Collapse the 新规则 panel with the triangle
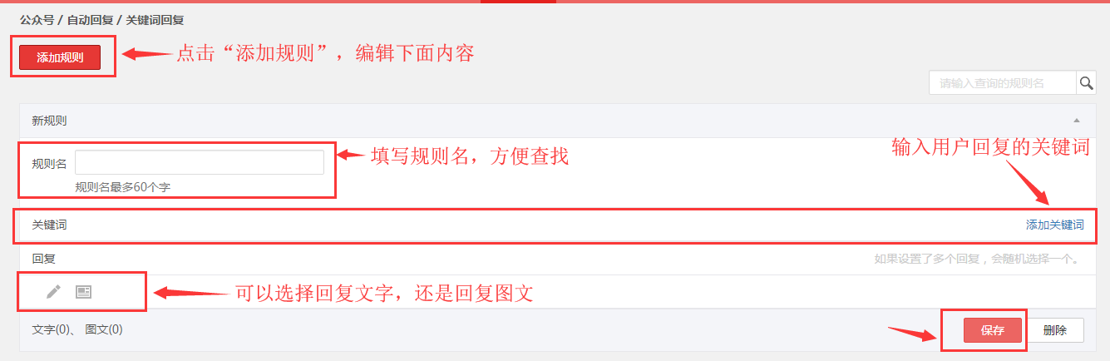This screenshot has height=361, width=1110. 1077,121
